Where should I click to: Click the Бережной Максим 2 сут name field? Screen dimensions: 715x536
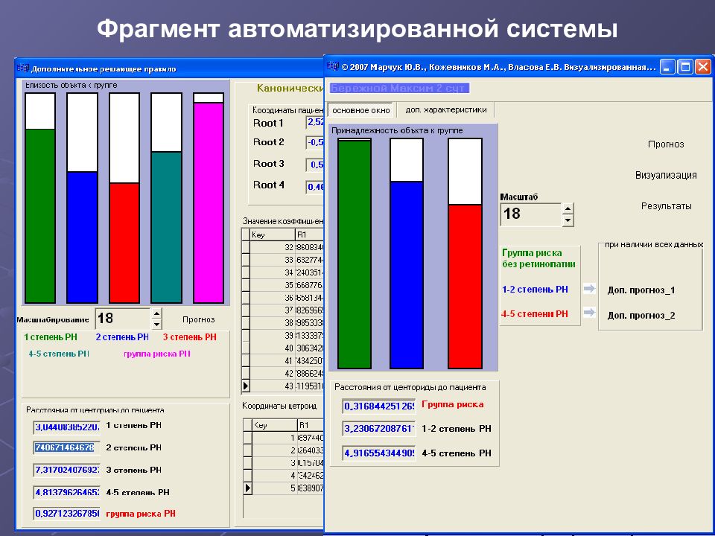pyautogui.click(x=399, y=88)
